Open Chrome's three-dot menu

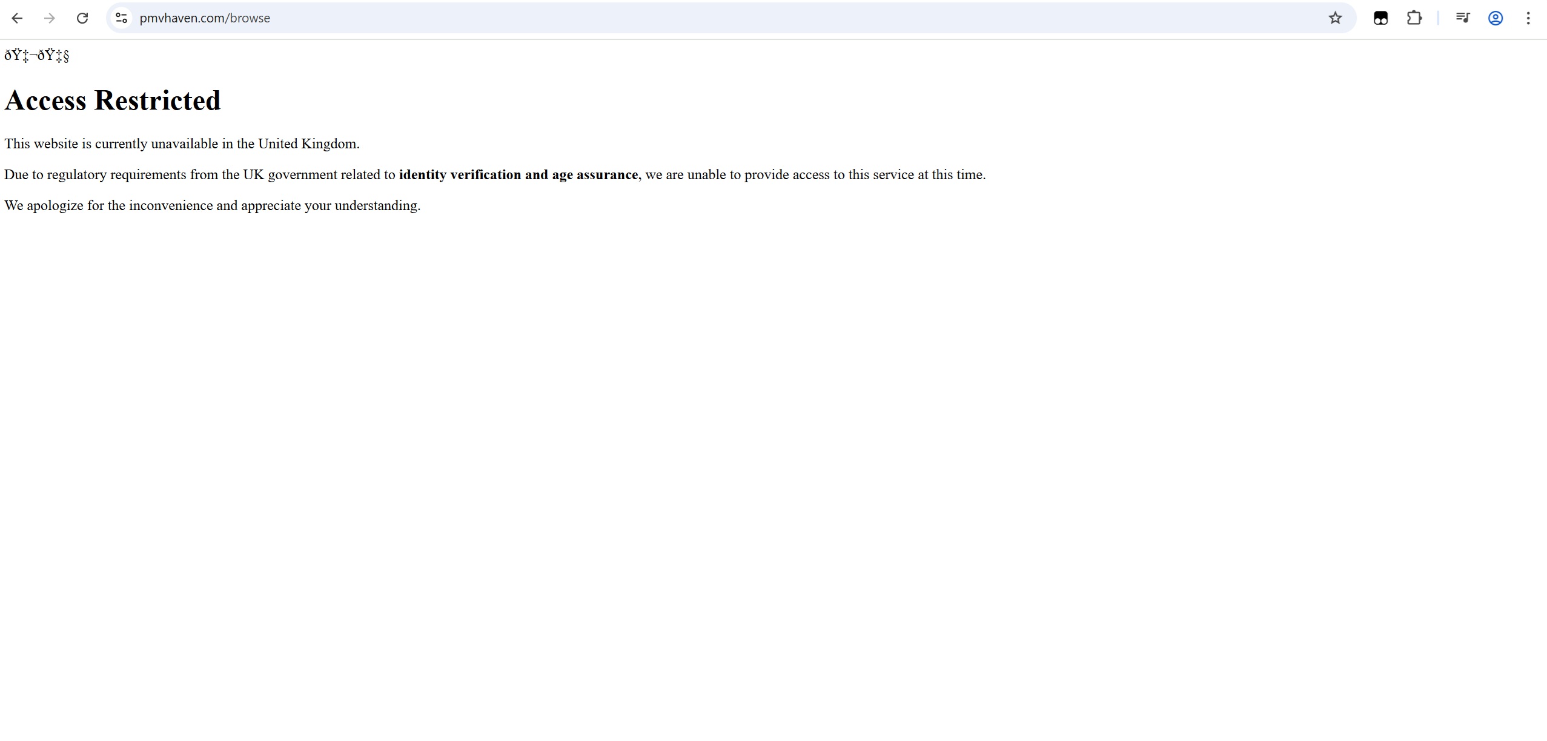click(1528, 18)
